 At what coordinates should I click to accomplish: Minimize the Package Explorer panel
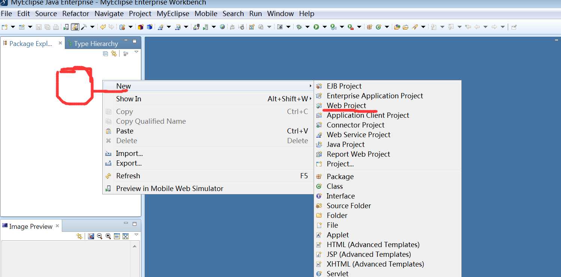click(126, 41)
